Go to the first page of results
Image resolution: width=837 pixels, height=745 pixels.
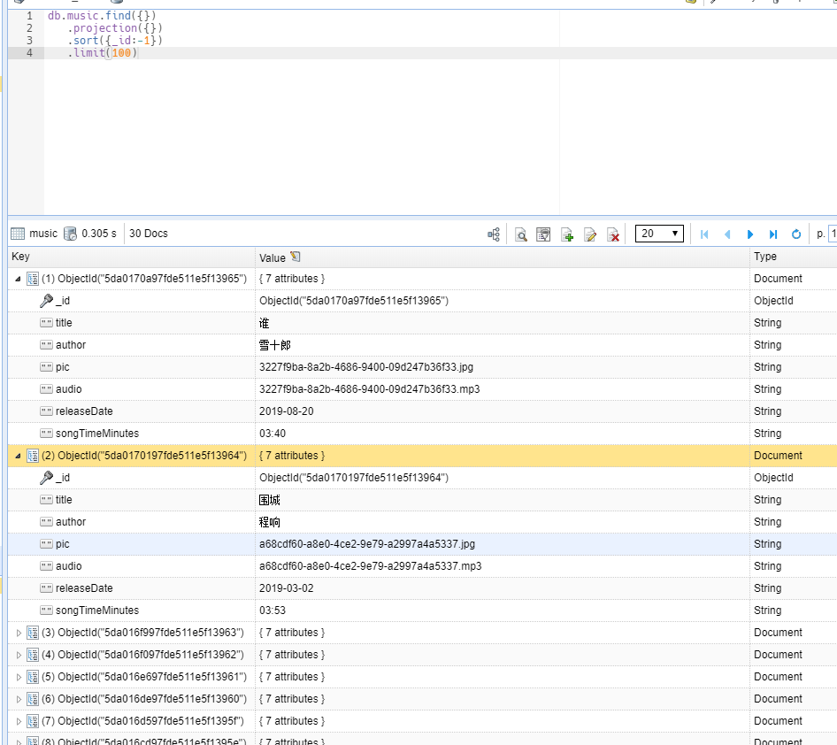pos(704,234)
